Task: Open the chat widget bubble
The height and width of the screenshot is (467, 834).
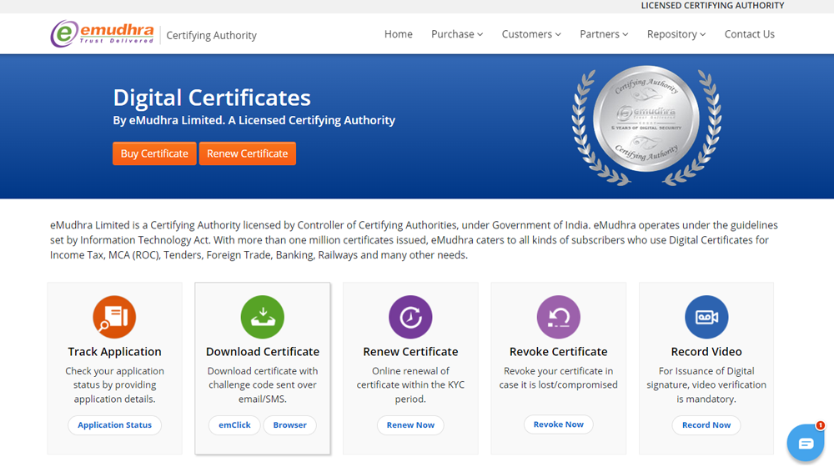Action: (805, 443)
